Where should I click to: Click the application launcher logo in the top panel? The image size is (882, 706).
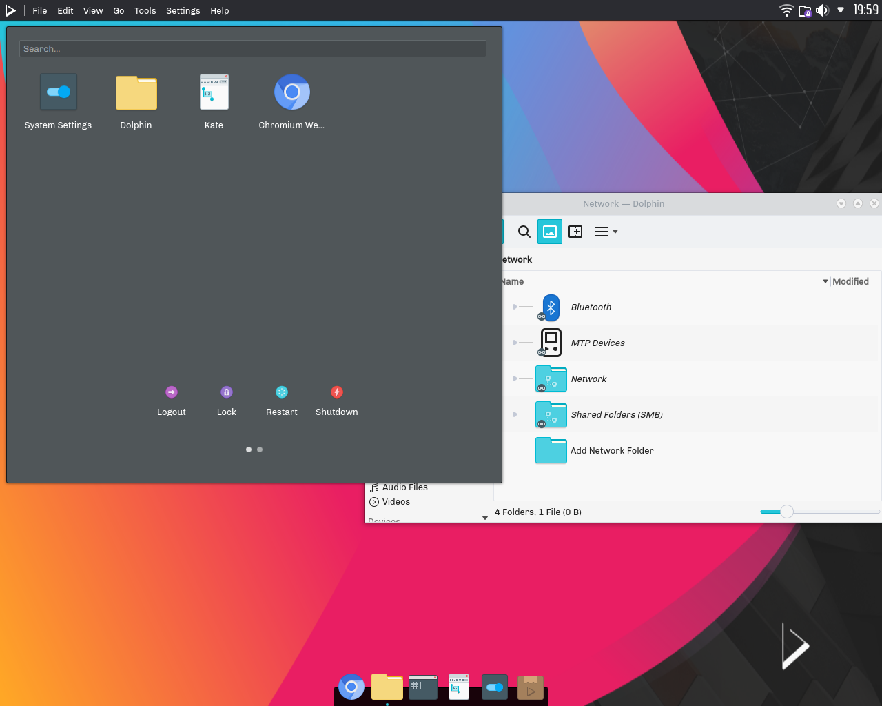point(10,10)
